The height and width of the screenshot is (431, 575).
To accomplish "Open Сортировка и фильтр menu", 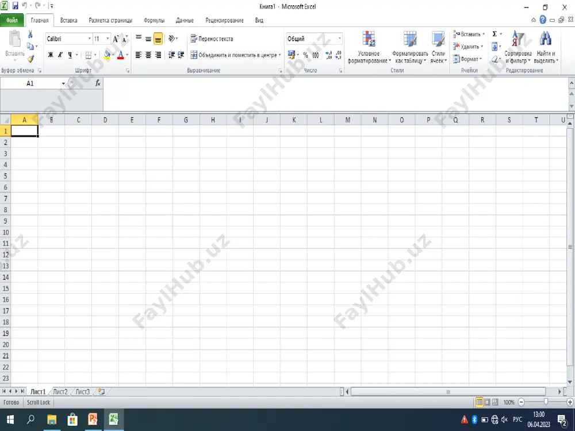I will 518,47.
